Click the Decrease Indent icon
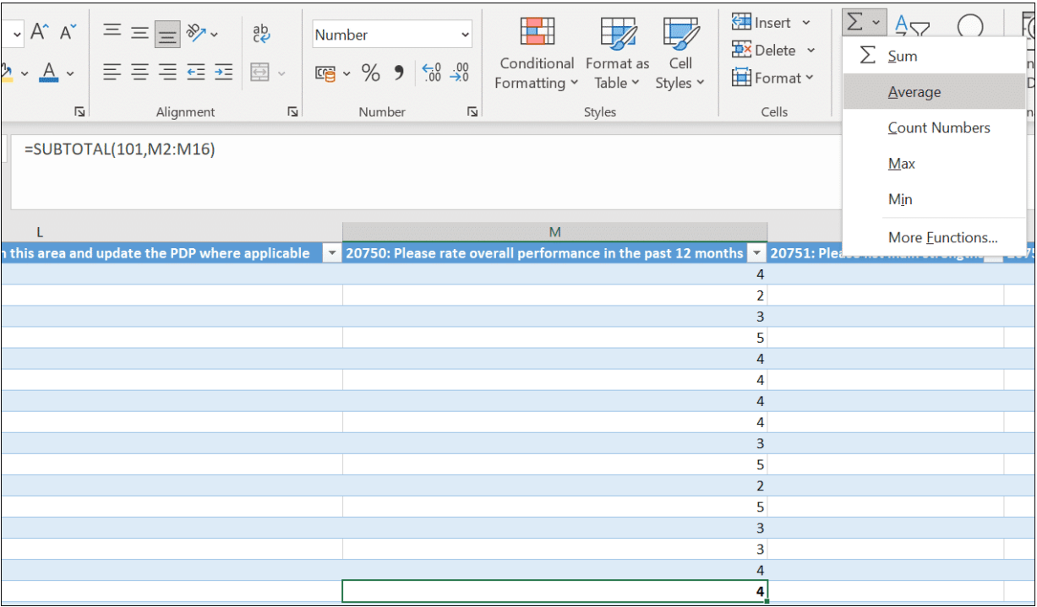The width and height of the screenshot is (1037, 607). pos(196,73)
